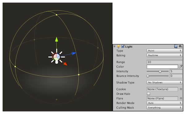Viewport: 186px width, 114px height.
Task: Click the Intensity slider handle
Action: tap(160, 71)
